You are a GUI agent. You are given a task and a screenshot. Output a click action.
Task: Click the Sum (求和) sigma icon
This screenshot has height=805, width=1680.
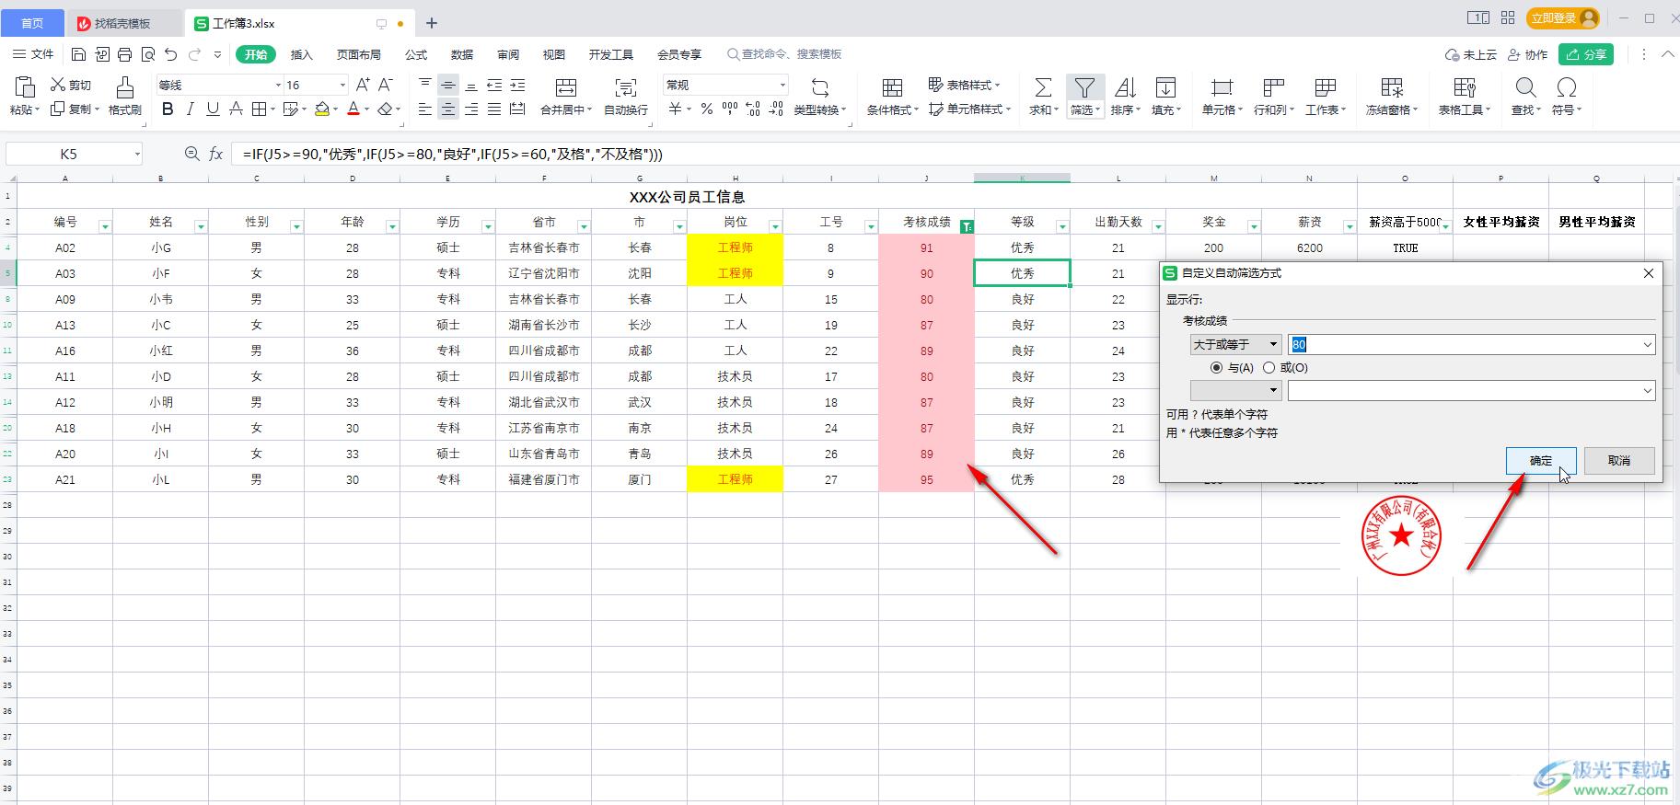[x=1042, y=87]
